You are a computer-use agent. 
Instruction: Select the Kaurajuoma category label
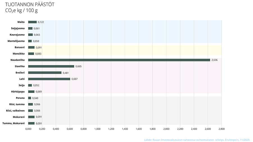(x=17, y=35)
